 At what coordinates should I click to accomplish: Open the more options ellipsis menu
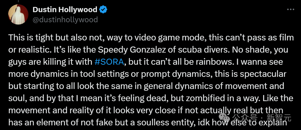290,10
